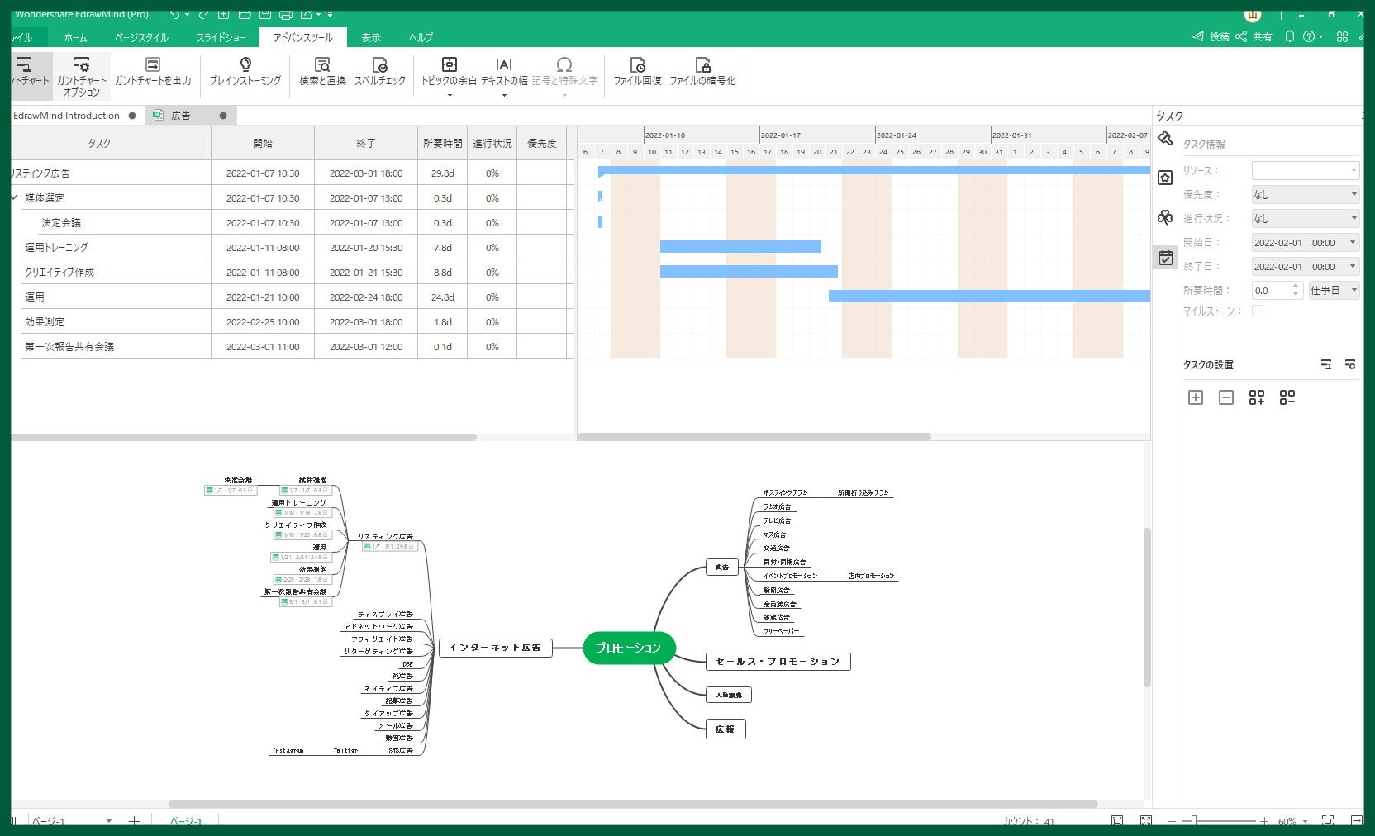Screen dimensions: 1375x836
Task: Click the File Encryption icon
Action: pos(702,64)
